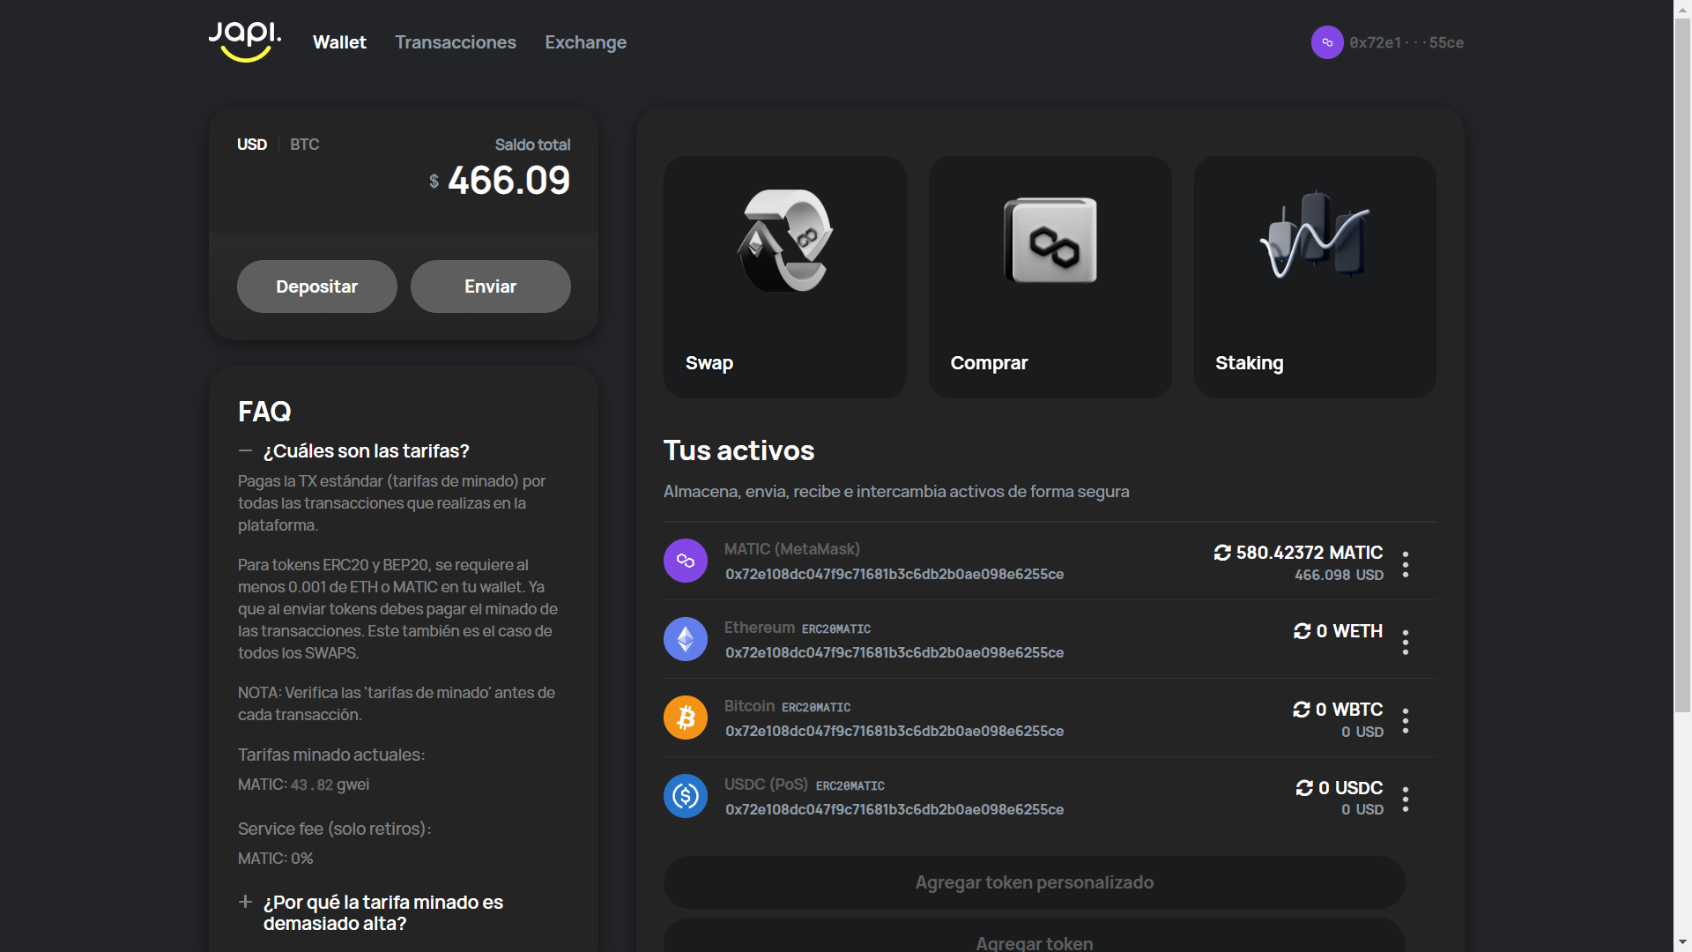Click the Ethereum token icon
Image resolution: width=1692 pixels, height=952 pixels.
pyautogui.click(x=685, y=639)
